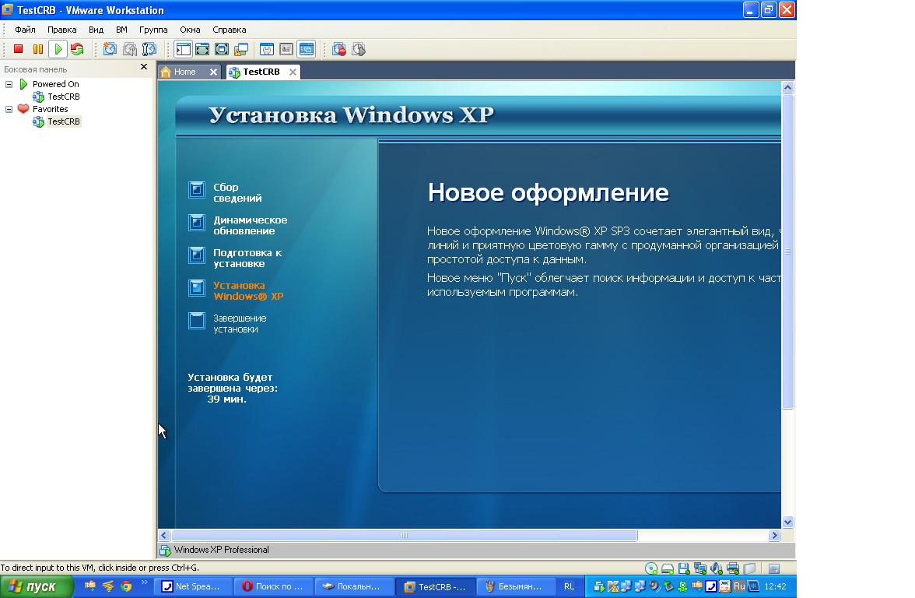Viewport: 915px width, 598px height.
Task: Click the Ru keyboard layout tray icon
Action: pyautogui.click(x=739, y=586)
